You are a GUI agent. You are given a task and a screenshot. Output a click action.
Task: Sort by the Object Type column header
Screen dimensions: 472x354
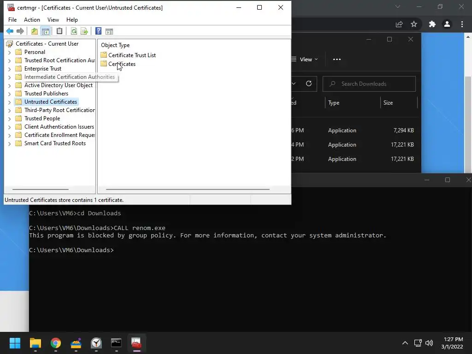pos(115,45)
